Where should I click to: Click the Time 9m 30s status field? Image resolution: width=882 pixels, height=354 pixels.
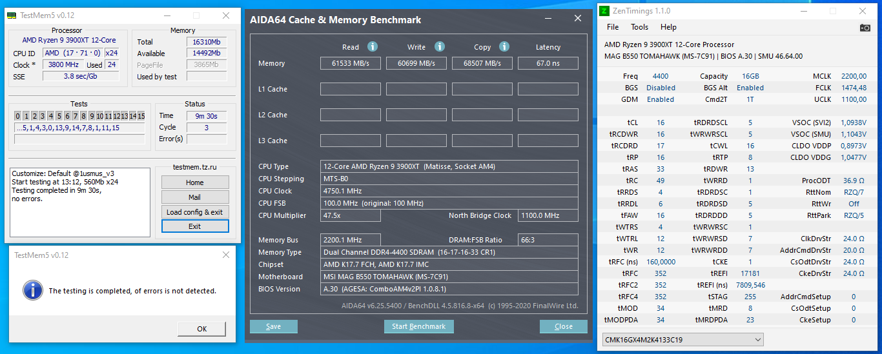pyautogui.click(x=207, y=116)
